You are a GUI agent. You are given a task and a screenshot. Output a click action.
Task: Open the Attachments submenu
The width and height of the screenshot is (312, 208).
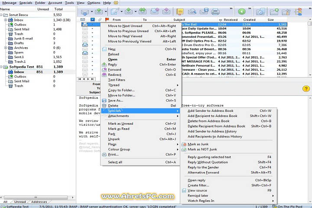coord(140,116)
